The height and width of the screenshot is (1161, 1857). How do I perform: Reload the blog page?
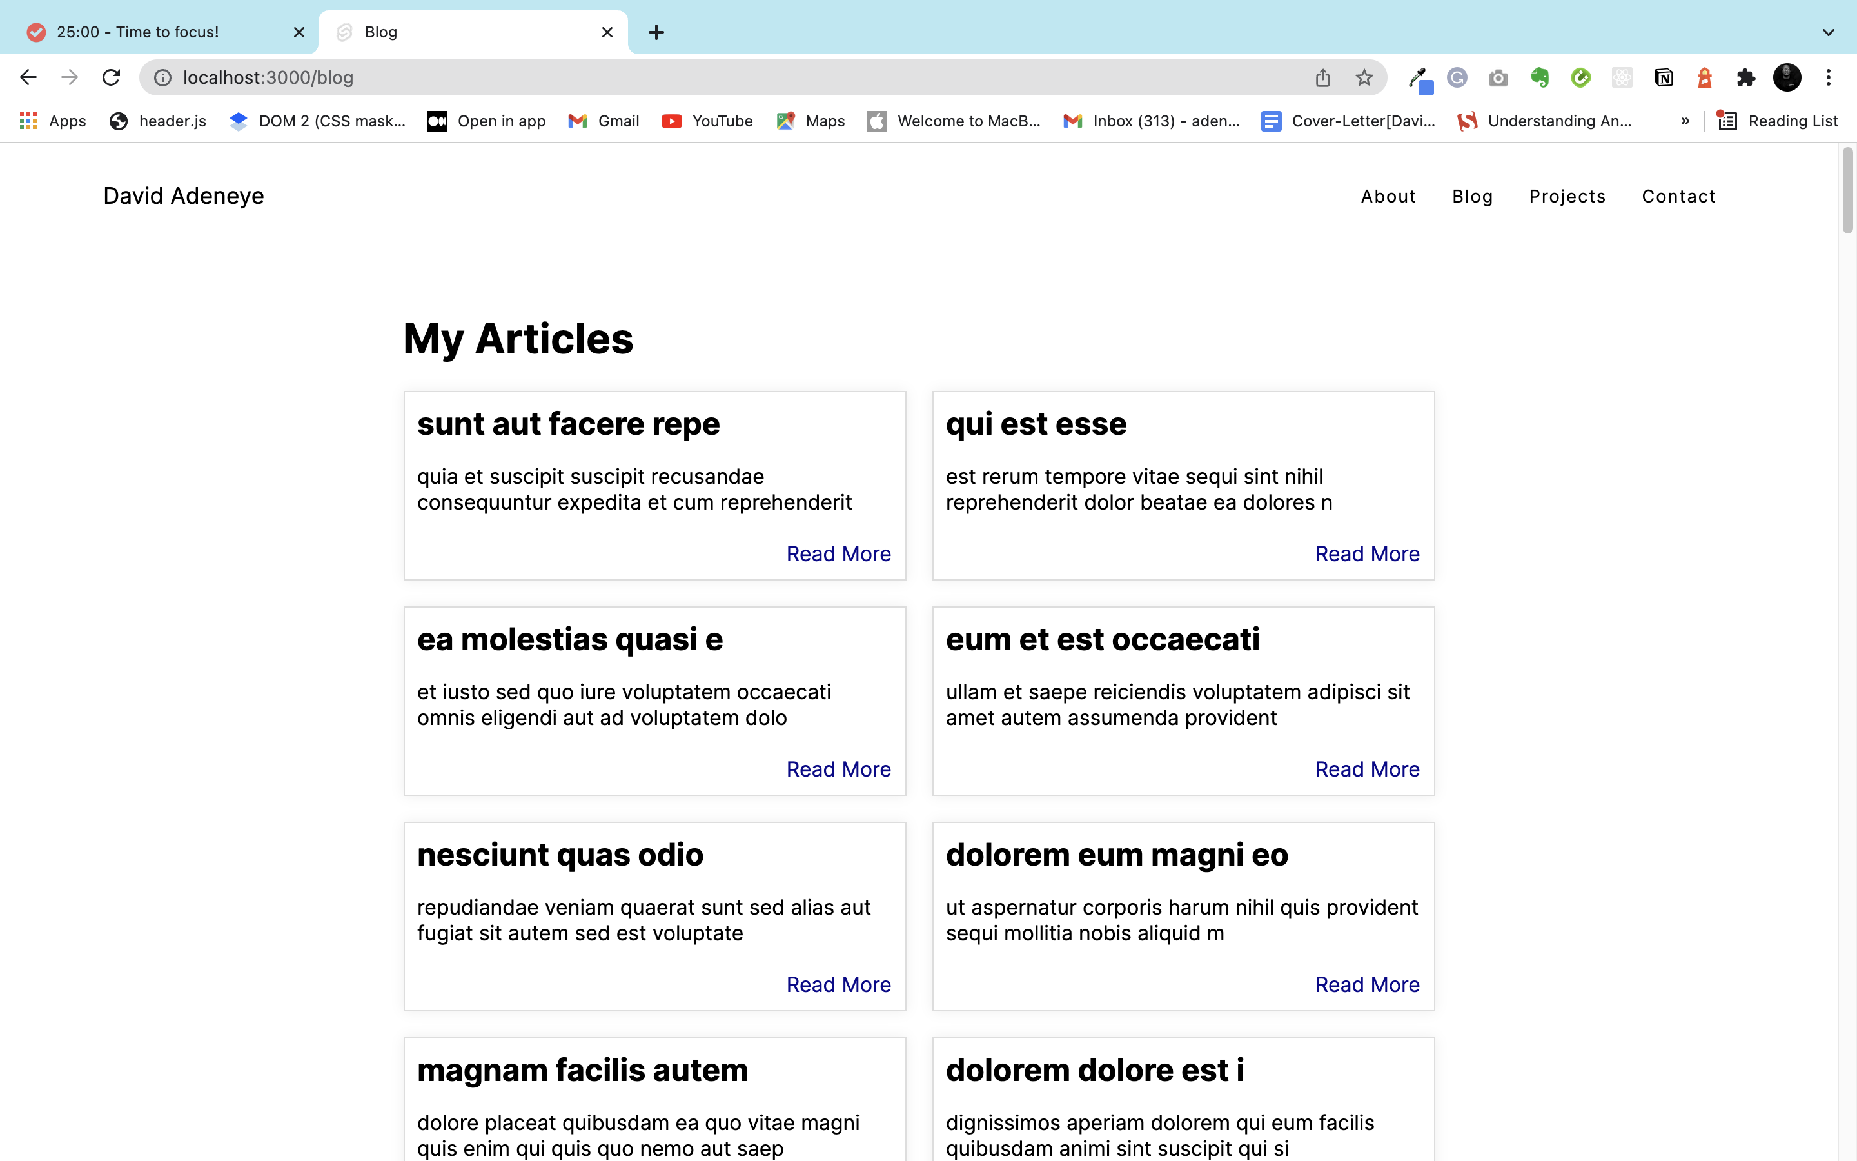coord(112,77)
